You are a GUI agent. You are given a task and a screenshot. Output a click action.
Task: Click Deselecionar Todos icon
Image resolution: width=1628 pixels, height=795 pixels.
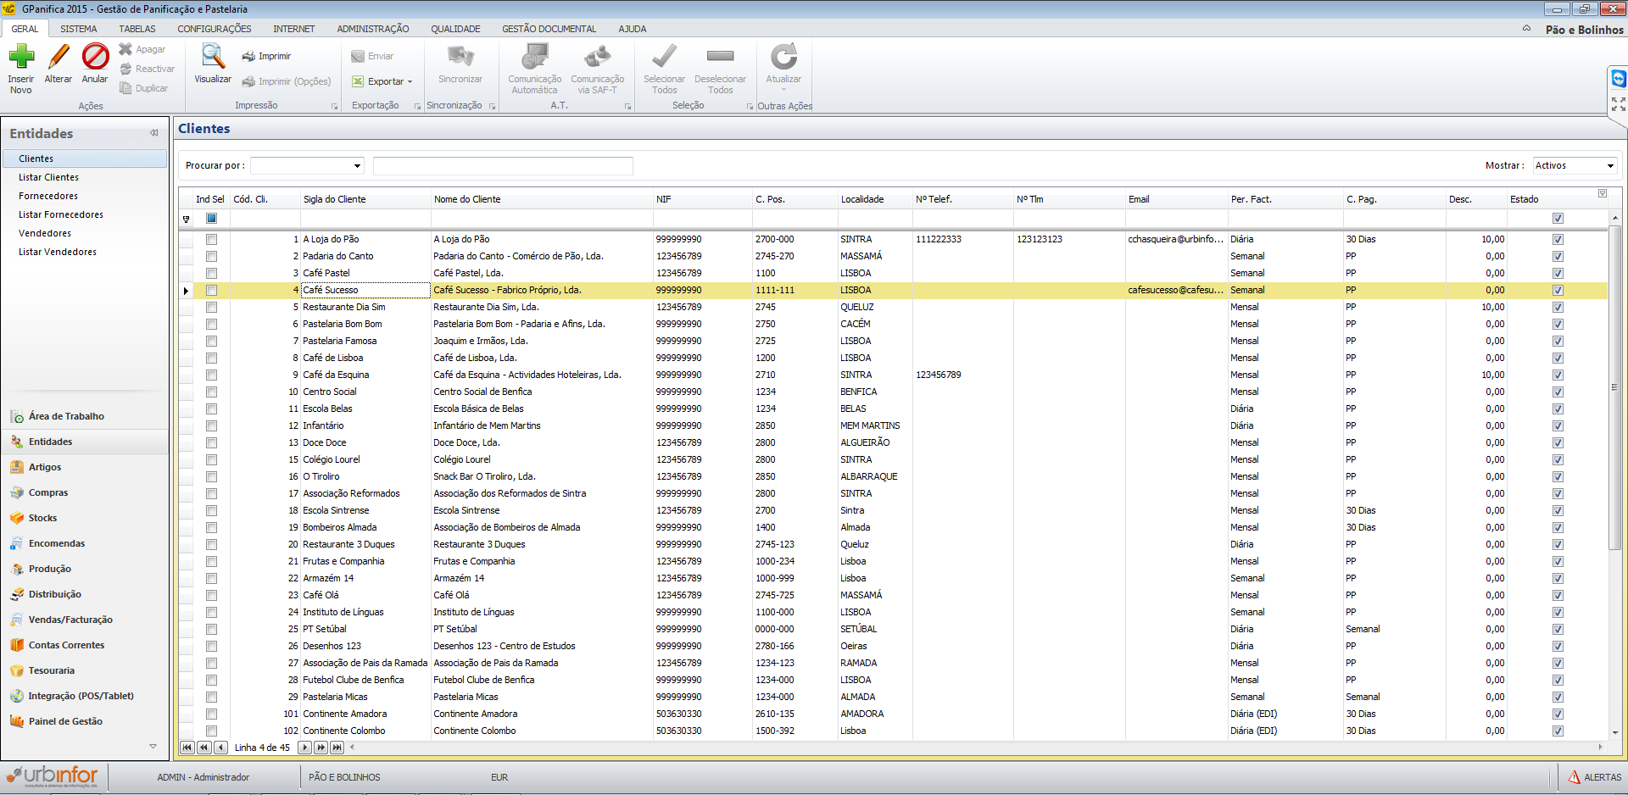click(x=720, y=57)
